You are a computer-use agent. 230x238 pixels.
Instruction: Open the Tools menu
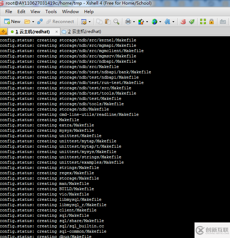(x=51, y=12)
